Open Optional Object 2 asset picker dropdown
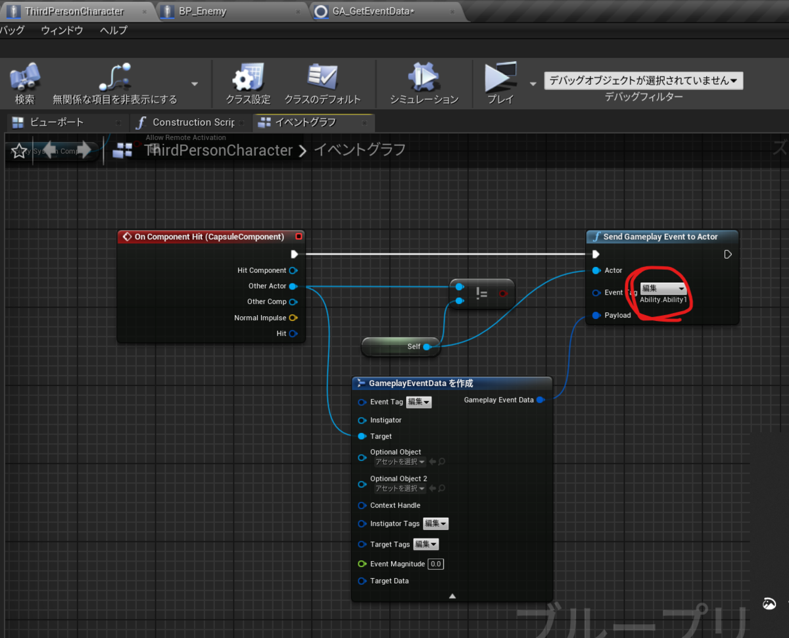This screenshot has width=789, height=638. point(400,489)
